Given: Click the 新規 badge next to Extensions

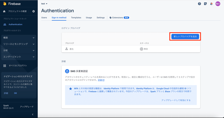Looking at the screenshot, I should (x=127, y=18).
